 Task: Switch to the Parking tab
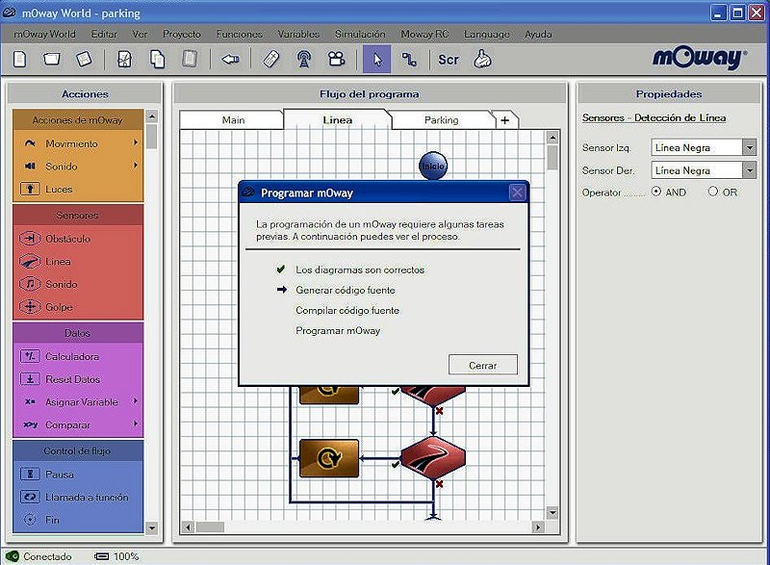[441, 120]
